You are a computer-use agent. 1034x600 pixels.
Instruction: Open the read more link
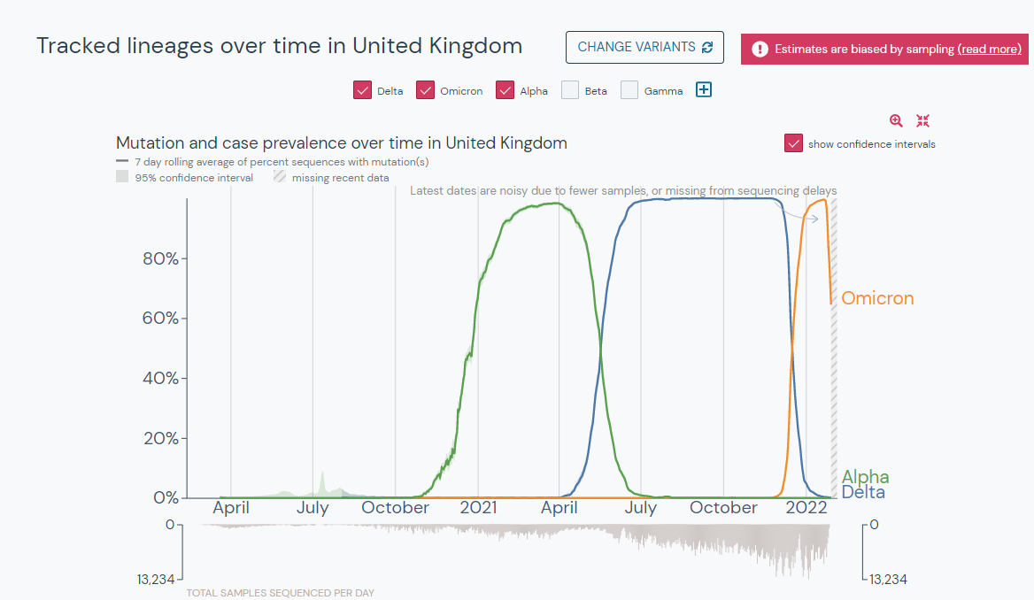[989, 49]
